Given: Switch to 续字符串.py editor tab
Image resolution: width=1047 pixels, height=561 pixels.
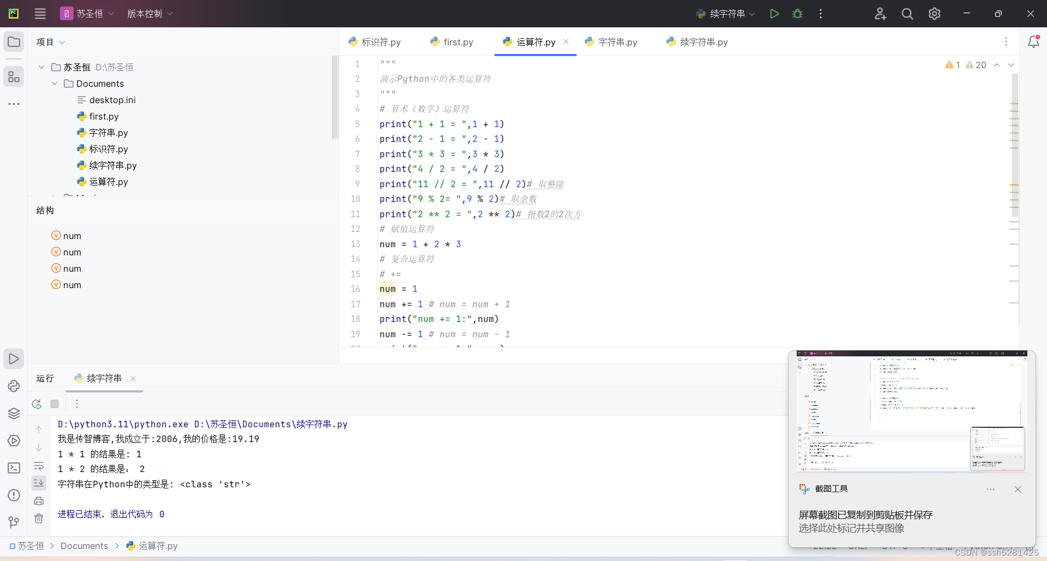Looking at the screenshot, I should (x=697, y=42).
